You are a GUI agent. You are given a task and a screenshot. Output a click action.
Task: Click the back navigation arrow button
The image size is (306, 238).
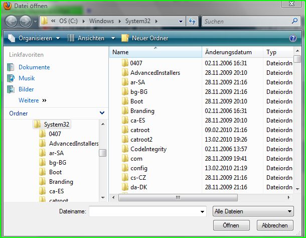coord(11,22)
